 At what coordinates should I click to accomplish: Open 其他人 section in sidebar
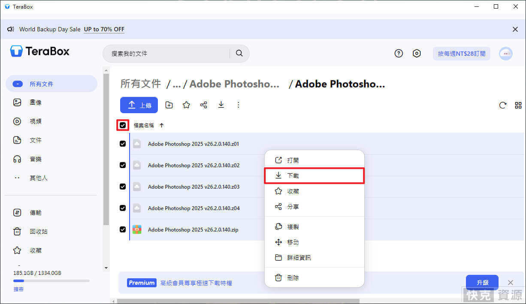pyautogui.click(x=51, y=178)
